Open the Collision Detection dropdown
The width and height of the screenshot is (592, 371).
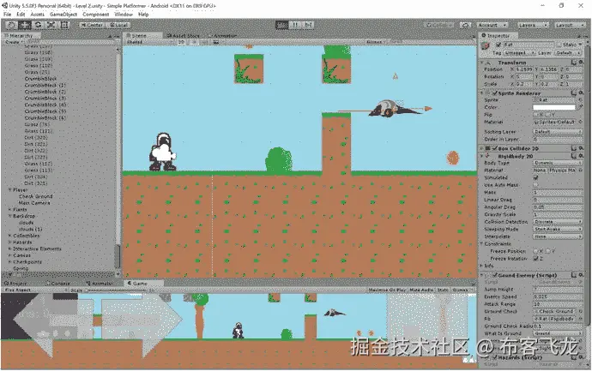point(558,222)
